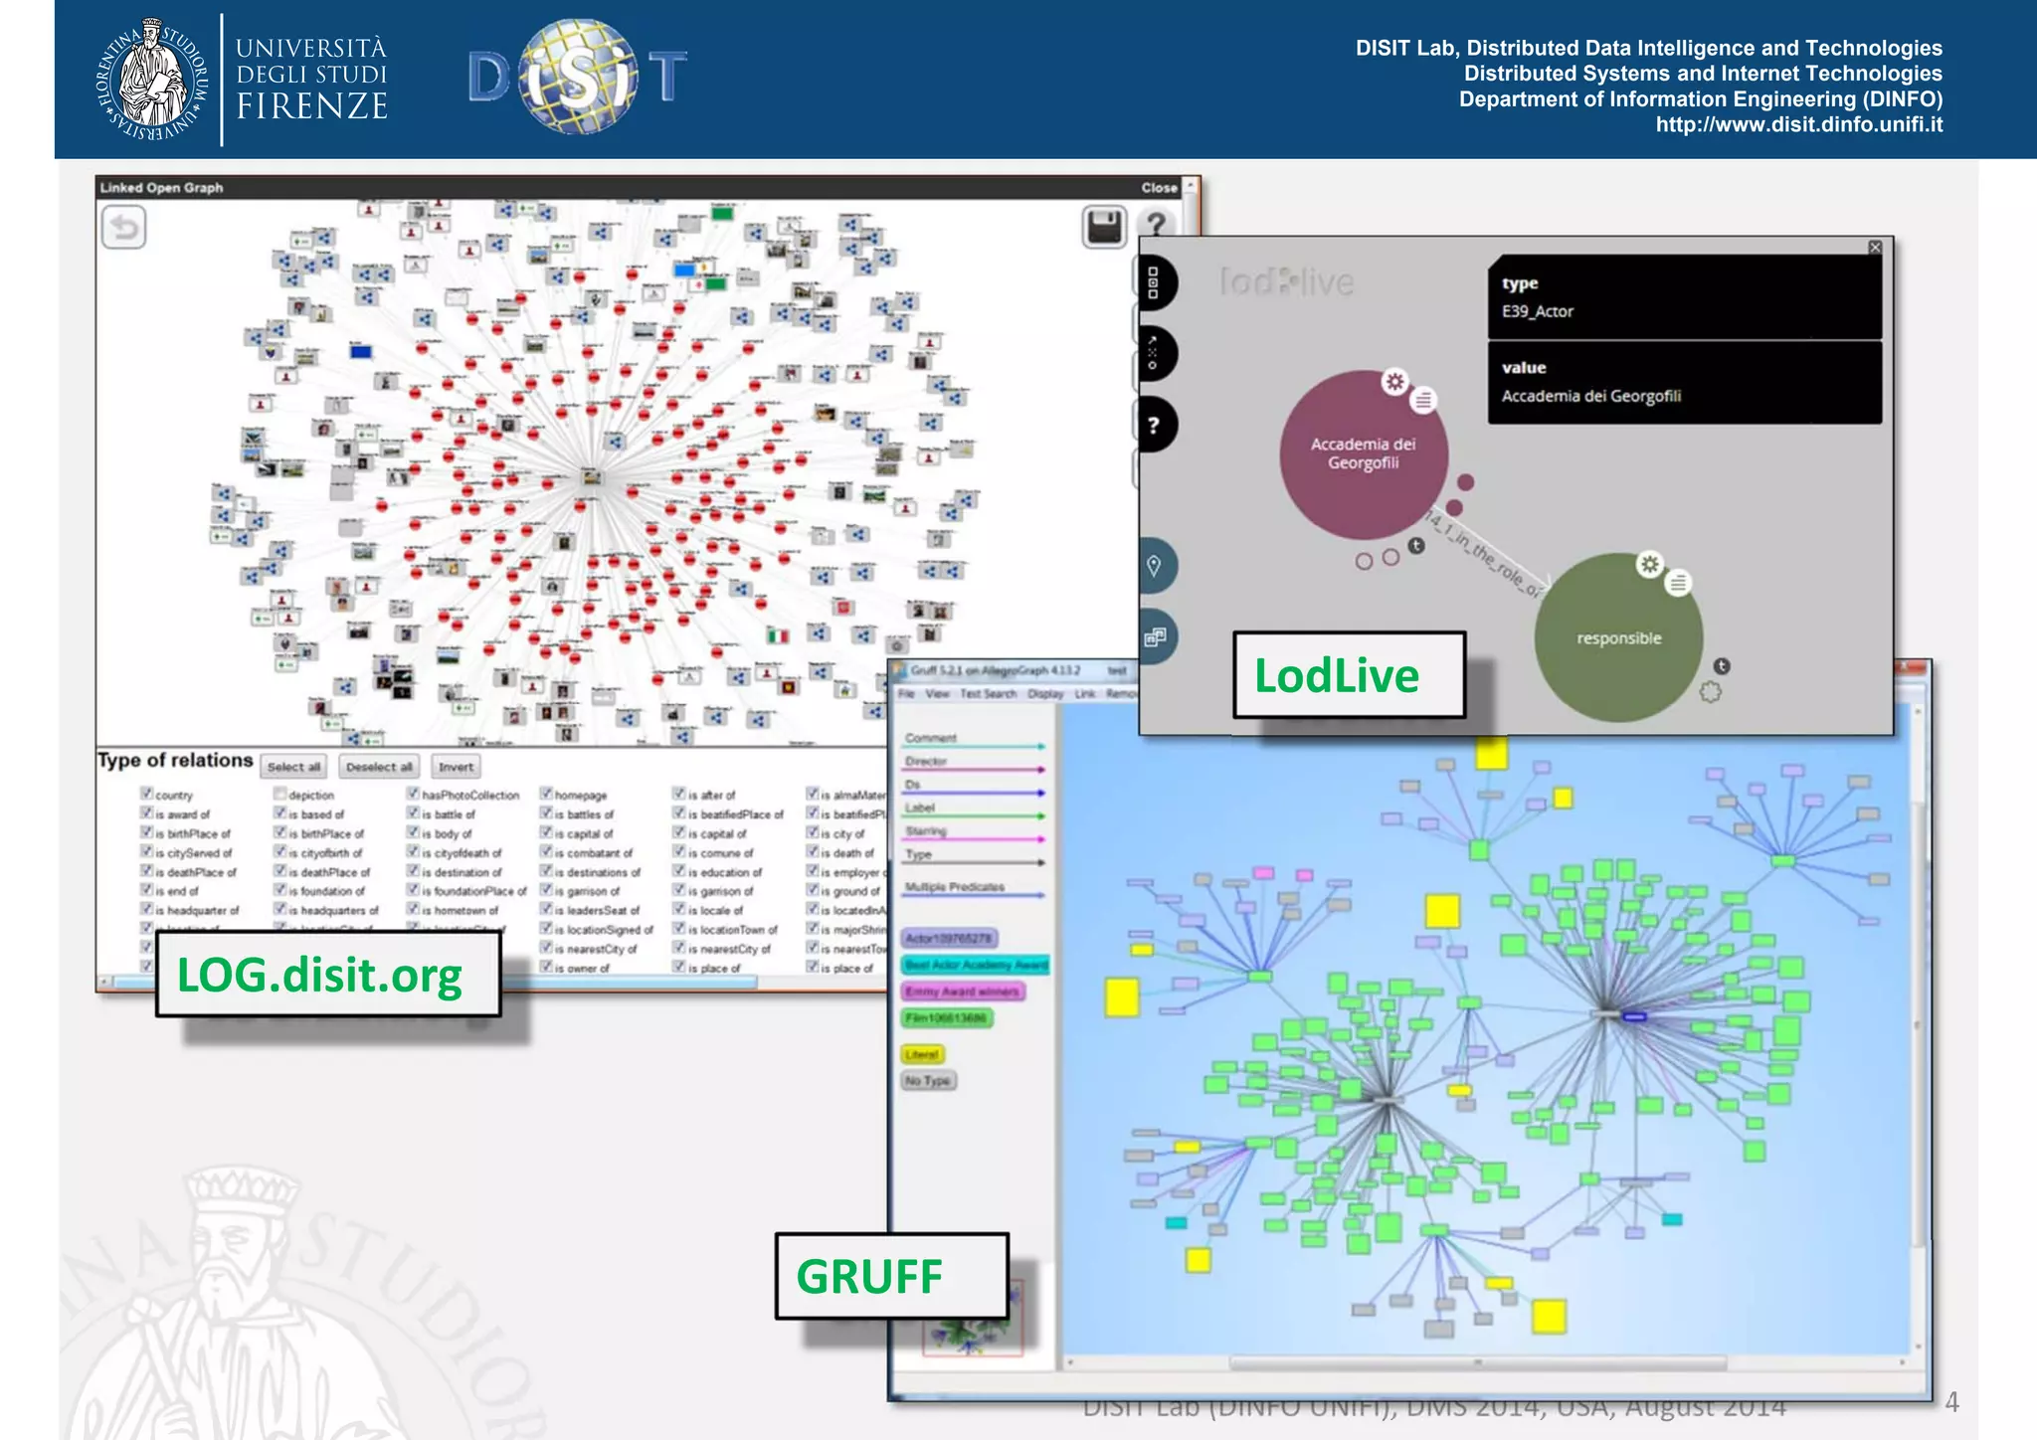
Task: Close the LodLive panel with X
Action: click(1875, 248)
